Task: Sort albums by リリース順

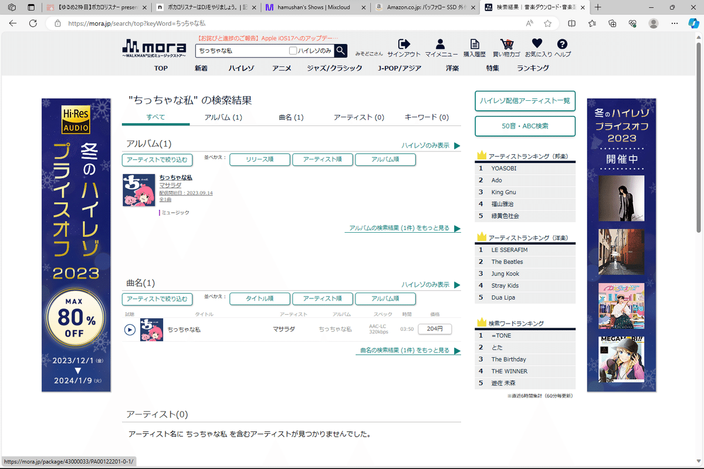Action: click(x=260, y=159)
